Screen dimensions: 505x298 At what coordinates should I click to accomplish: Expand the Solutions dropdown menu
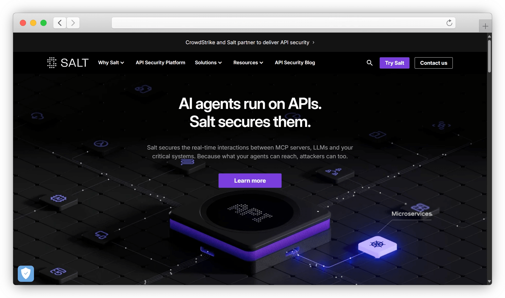point(208,63)
